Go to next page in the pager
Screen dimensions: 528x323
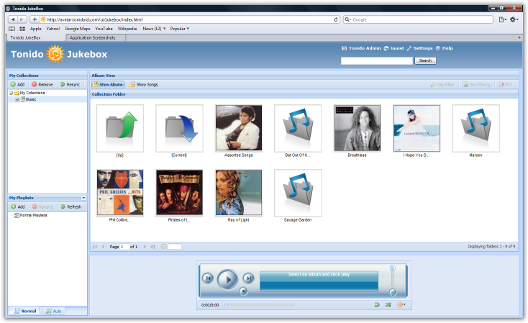145,247
